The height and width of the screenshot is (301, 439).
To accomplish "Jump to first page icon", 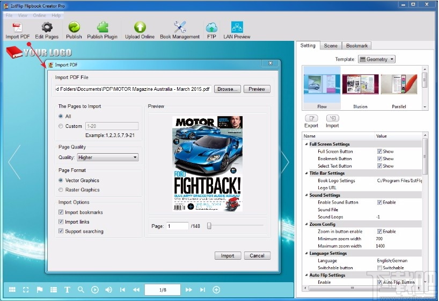I will click(x=122, y=290).
